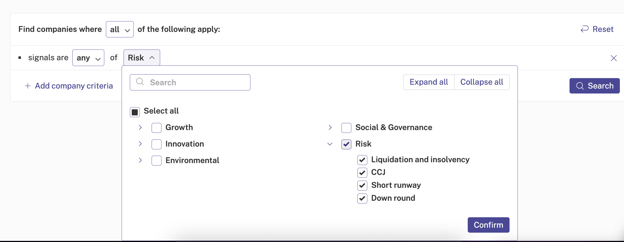The height and width of the screenshot is (242, 624).
Task: Click the plus icon beside Add company criteria
Action: click(x=28, y=86)
